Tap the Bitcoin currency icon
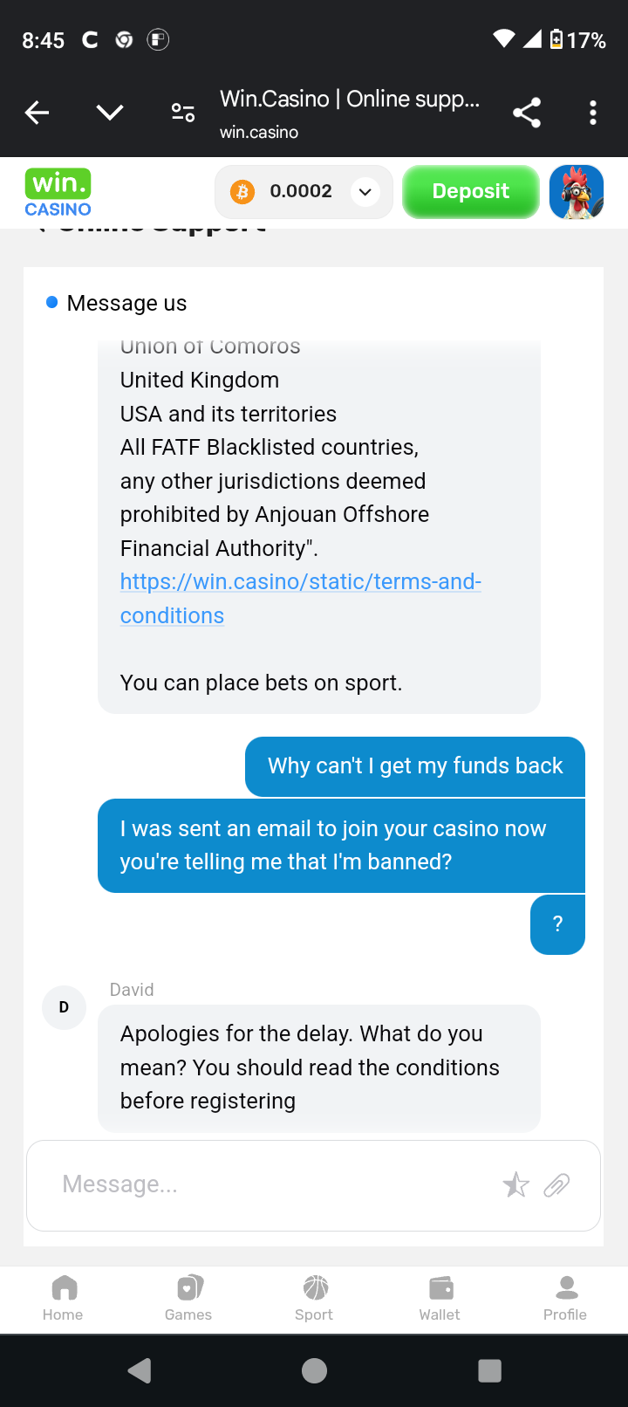This screenshot has height=1407, width=628. click(242, 191)
